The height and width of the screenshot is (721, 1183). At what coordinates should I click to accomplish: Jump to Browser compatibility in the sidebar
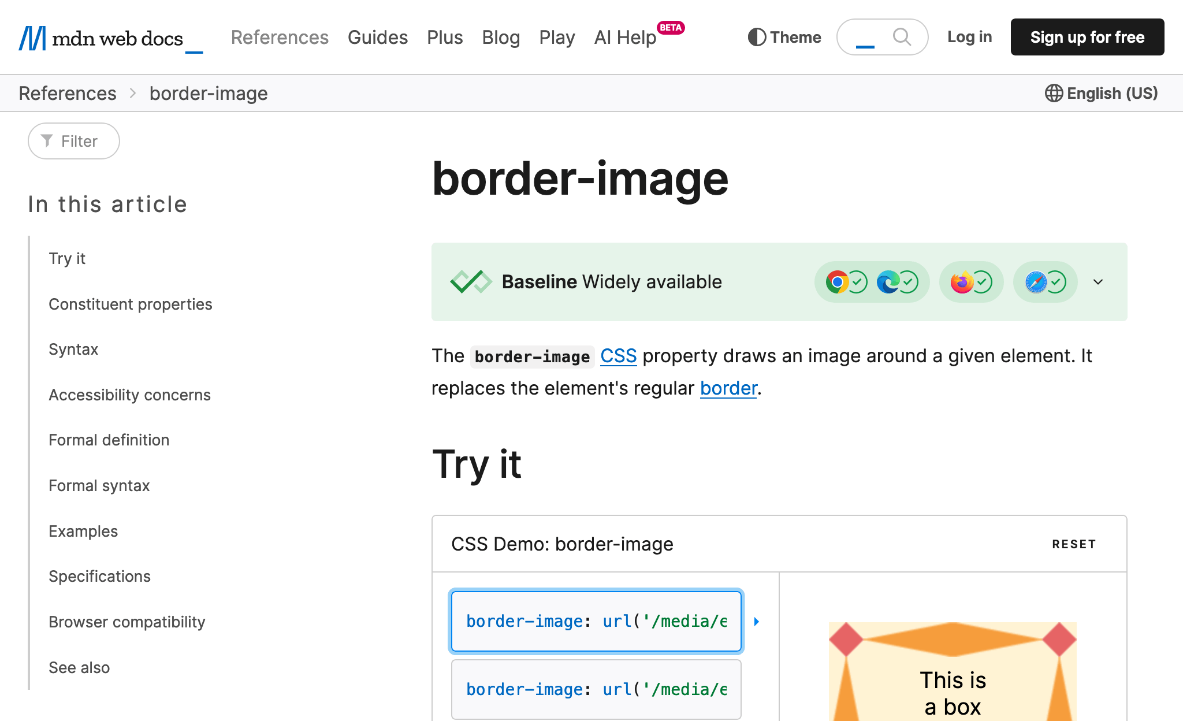(127, 622)
